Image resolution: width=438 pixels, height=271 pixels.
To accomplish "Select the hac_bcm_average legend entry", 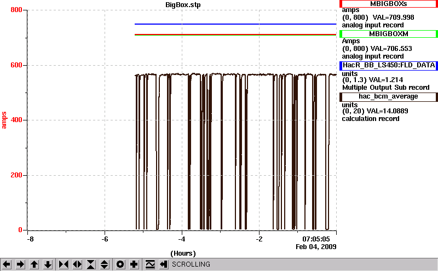I will pos(389,96).
